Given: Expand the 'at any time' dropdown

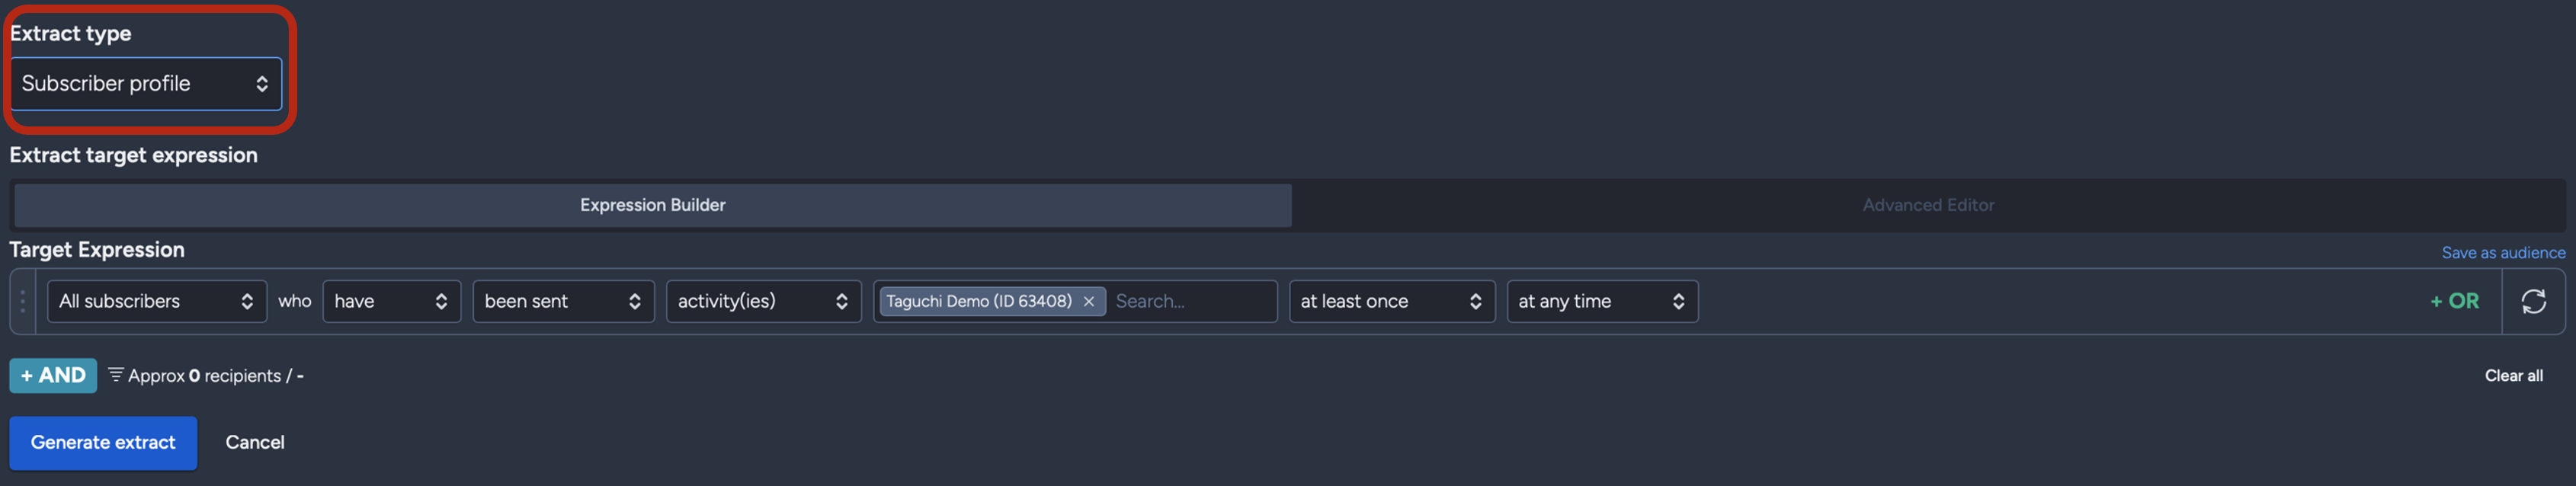Looking at the screenshot, I should click(x=1602, y=301).
